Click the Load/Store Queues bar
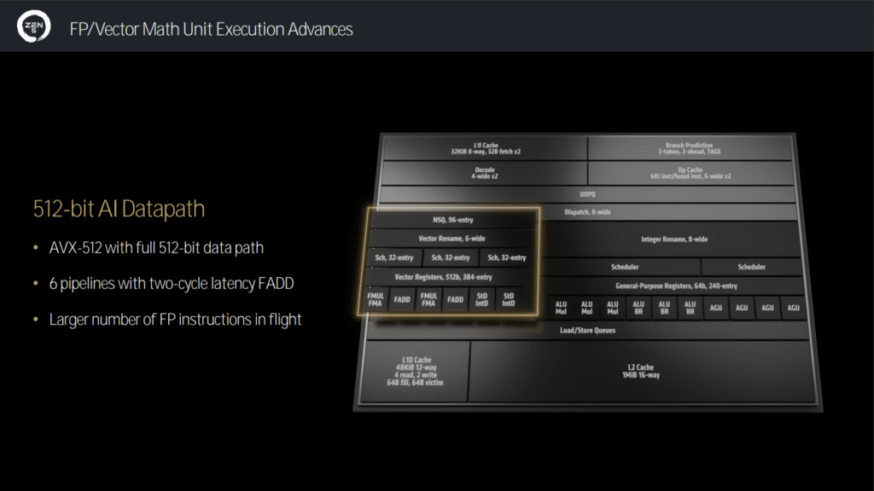This screenshot has width=874, height=491. pyautogui.click(x=587, y=331)
